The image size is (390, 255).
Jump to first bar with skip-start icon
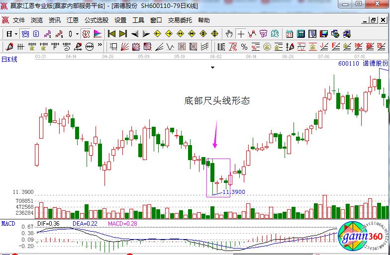pyautogui.click(x=112, y=34)
